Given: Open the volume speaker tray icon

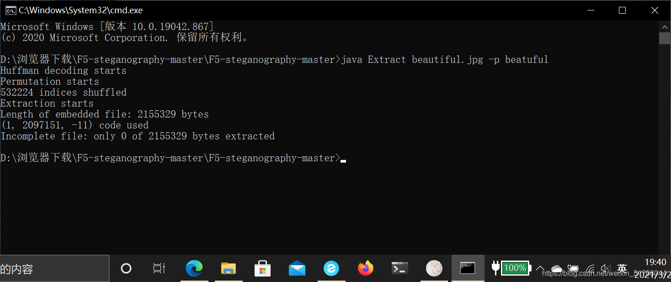Looking at the screenshot, I should pyautogui.click(x=606, y=268).
